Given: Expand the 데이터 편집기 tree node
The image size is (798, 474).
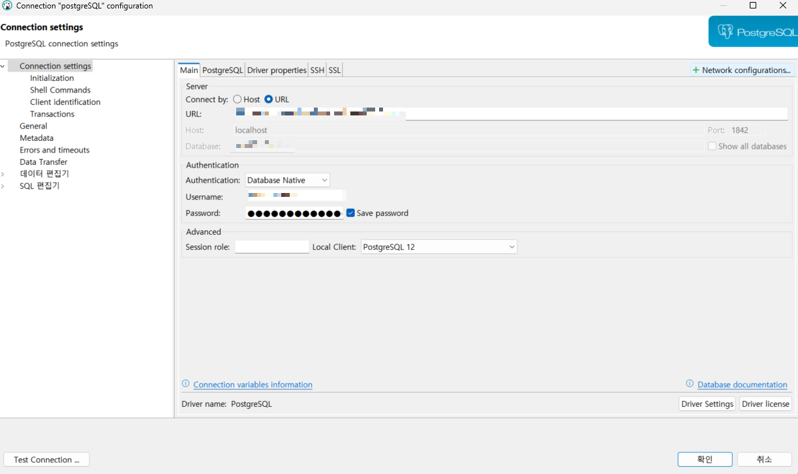Looking at the screenshot, I should point(3,174).
